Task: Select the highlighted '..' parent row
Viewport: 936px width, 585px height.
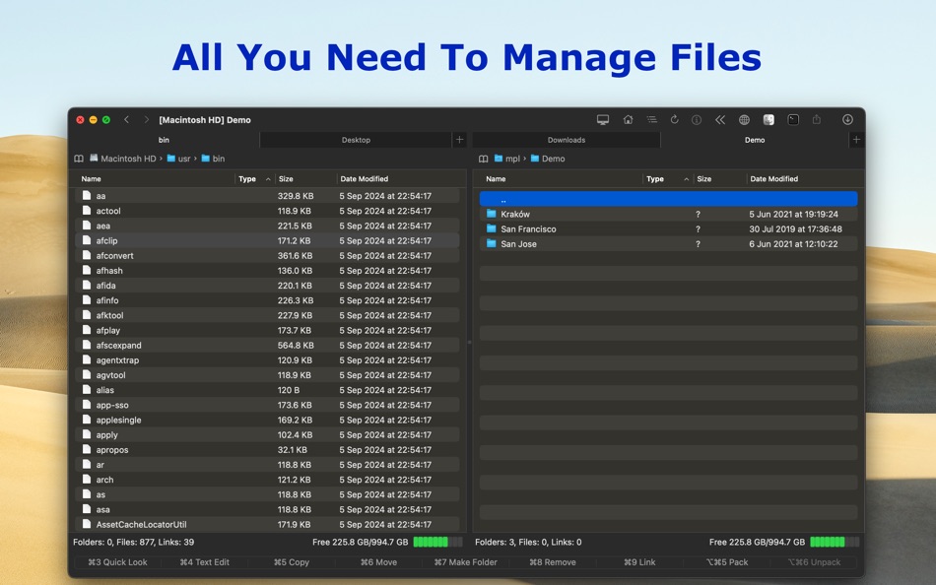Action: [x=669, y=199]
